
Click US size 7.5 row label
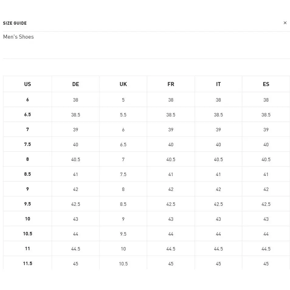tap(28, 144)
